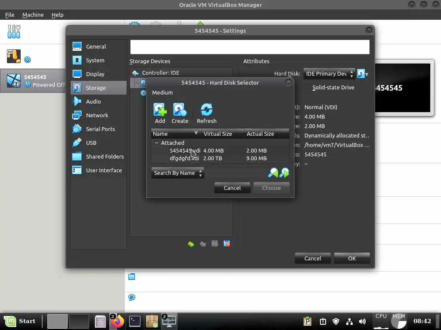The height and width of the screenshot is (330, 441).
Task: Open the IDE Primary Device dropdown
Action: click(329, 74)
